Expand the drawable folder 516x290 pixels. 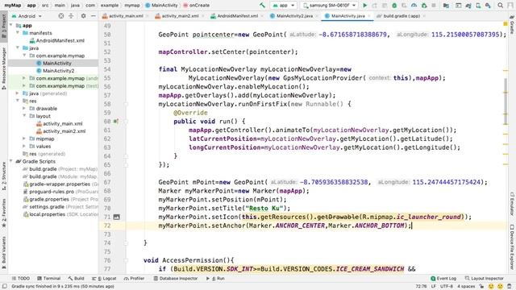(x=24, y=109)
